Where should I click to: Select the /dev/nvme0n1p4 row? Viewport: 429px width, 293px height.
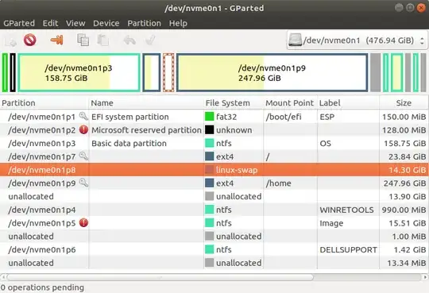214,210
